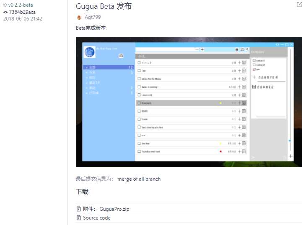Click the edit release icon at top right

pos(299,5)
